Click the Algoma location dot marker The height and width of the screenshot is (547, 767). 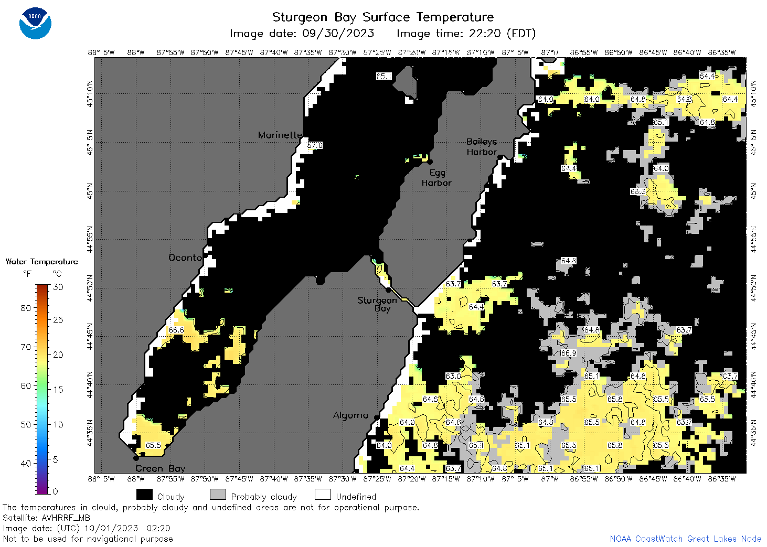pyautogui.click(x=377, y=417)
